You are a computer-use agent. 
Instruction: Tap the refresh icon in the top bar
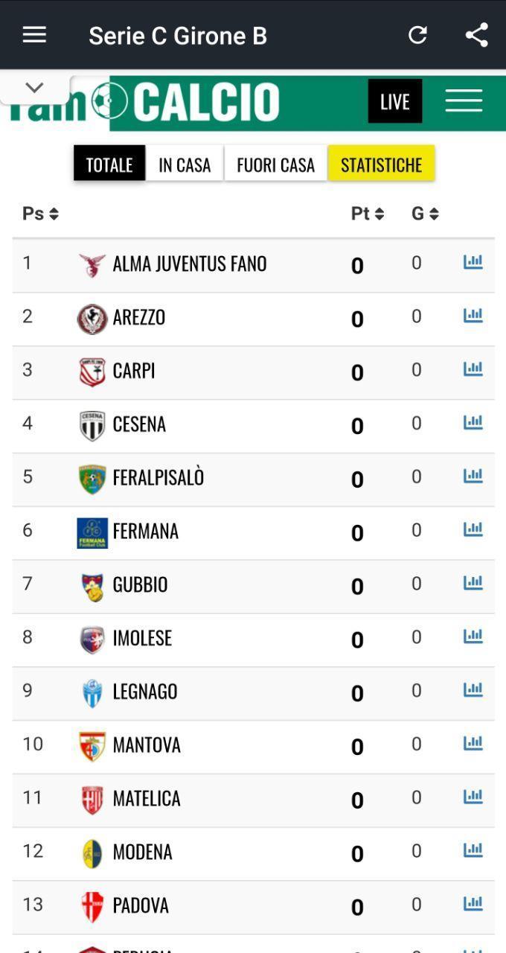(x=417, y=34)
